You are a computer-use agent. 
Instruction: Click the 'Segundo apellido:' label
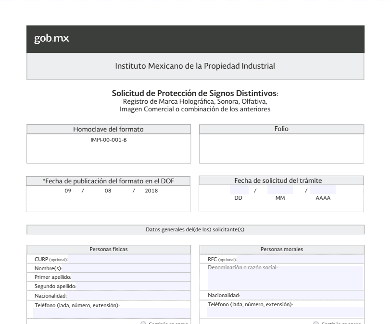coord(55,286)
